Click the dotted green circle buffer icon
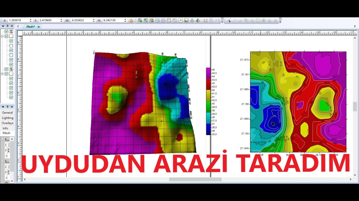The width and height of the screenshot is (359, 201). [x=264, y=20]
